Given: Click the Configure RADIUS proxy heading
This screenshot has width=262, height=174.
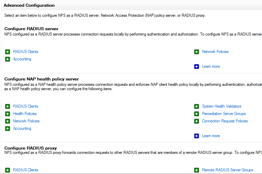Looking at the screenshot, I should [x=31, y=148].
